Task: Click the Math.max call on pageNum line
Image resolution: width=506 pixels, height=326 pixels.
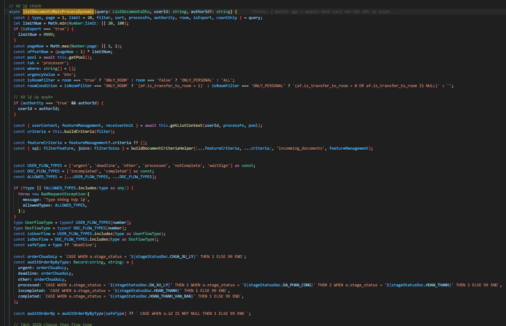Action: tap(55, 46)
